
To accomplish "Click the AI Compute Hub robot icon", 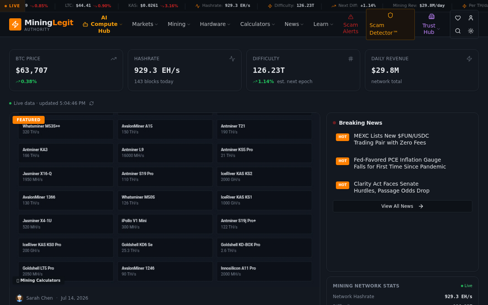I will click(85, 24).
